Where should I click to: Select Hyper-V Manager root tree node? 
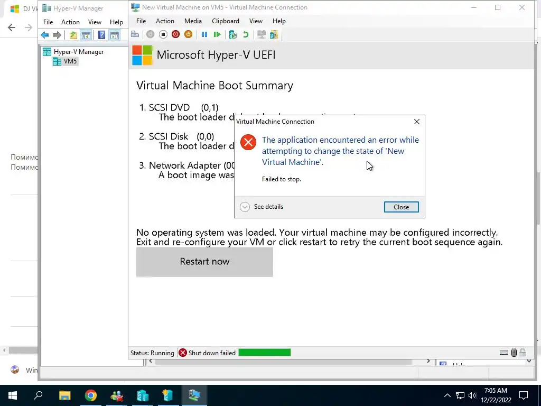point(73,52)
